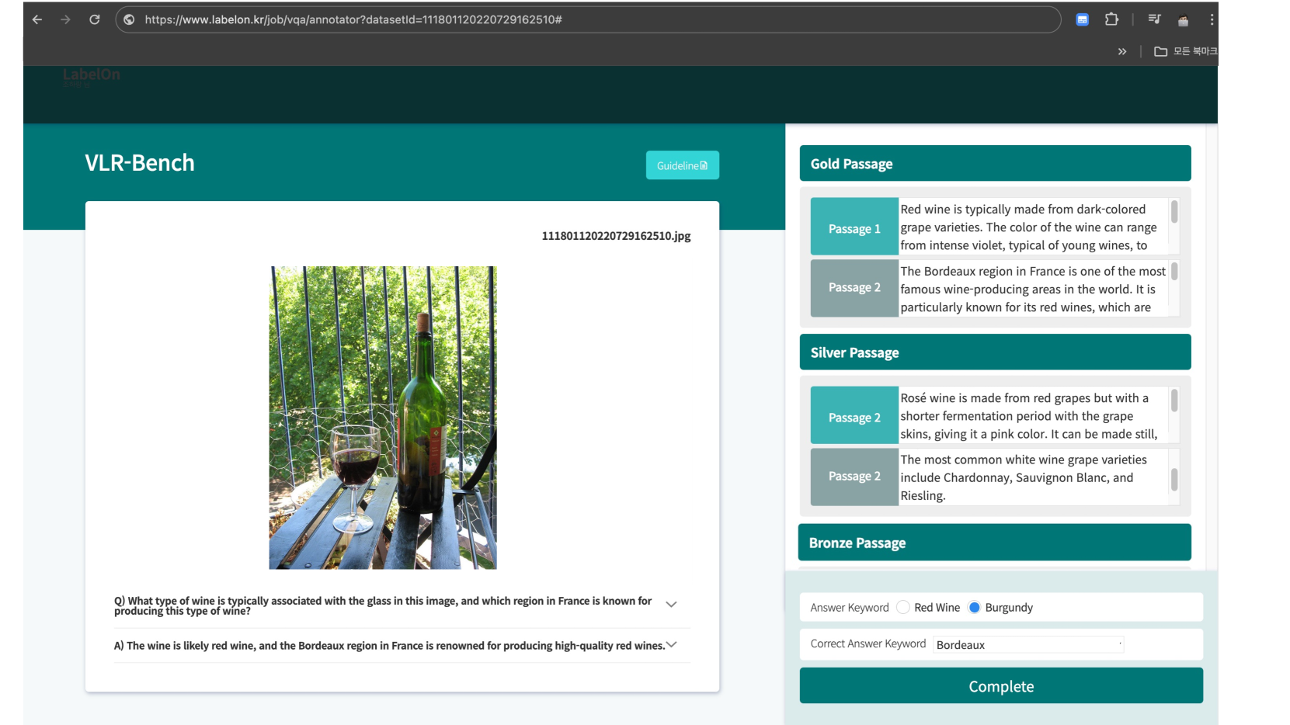Screen dimensions: 1290x725
Task: Click the question text about wine type
Action: (384, 605)
